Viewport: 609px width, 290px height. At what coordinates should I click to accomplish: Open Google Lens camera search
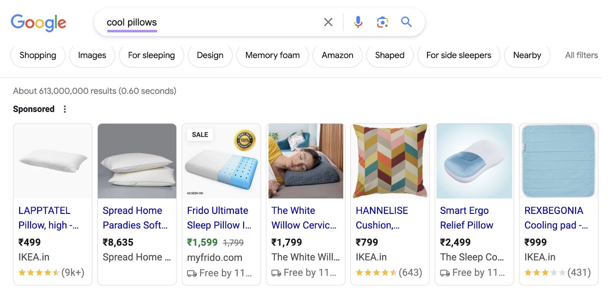click(x=382, y=22)
